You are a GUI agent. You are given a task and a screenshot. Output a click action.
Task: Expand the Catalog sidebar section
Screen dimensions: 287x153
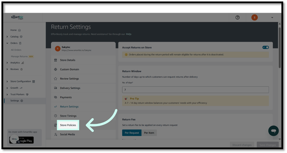[x=7, y=37]
